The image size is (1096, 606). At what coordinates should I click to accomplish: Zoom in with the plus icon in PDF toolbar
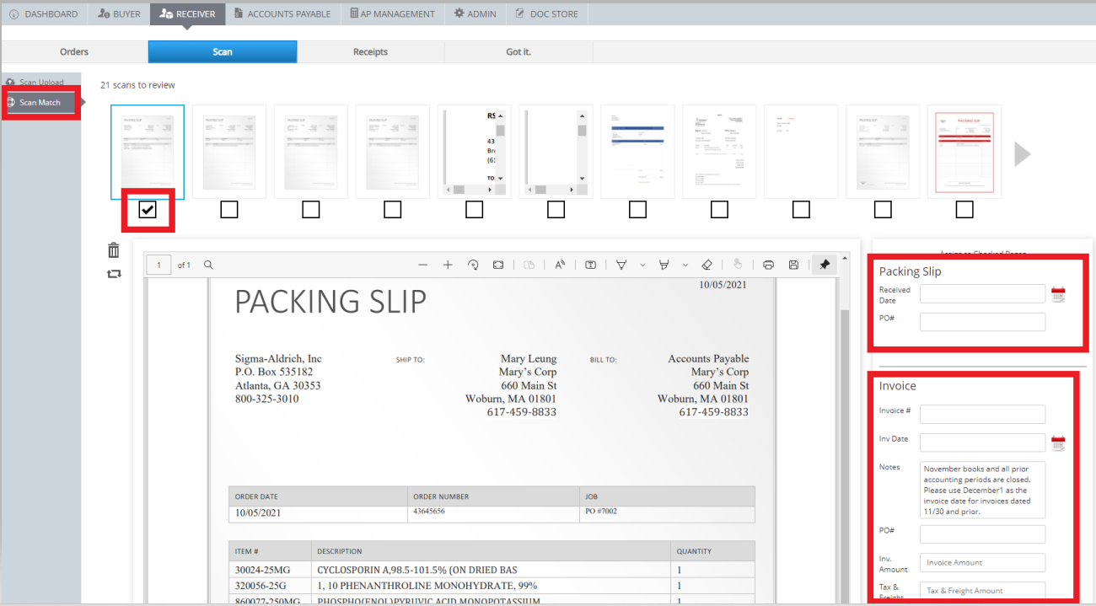click(x=448, y=265)
